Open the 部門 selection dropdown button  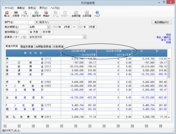tap(37, 22)
